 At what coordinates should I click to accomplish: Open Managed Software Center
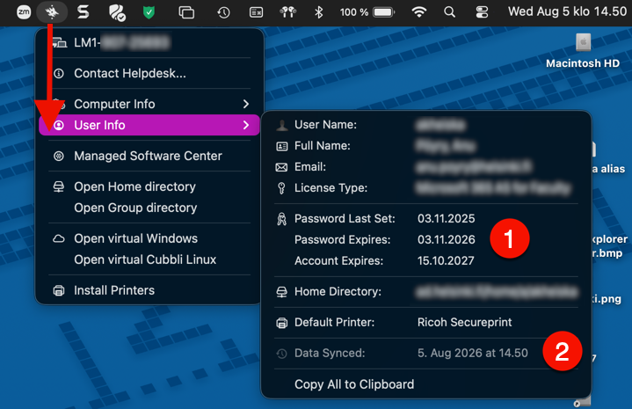pyautogui.click(x=149, y=156)
